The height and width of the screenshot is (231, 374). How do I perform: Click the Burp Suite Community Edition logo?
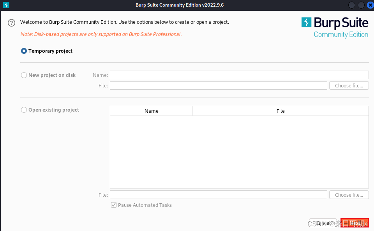[x=335, y=27]
